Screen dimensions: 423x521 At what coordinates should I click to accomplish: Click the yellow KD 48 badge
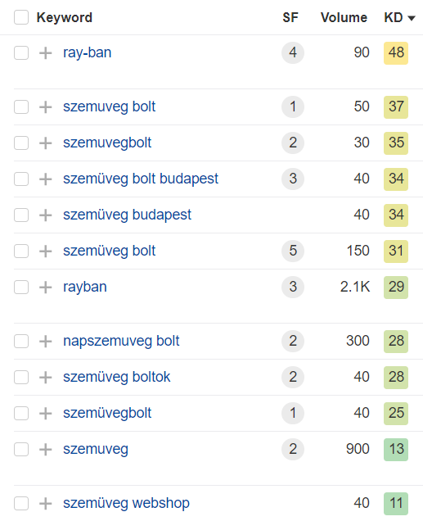(396, 52)
